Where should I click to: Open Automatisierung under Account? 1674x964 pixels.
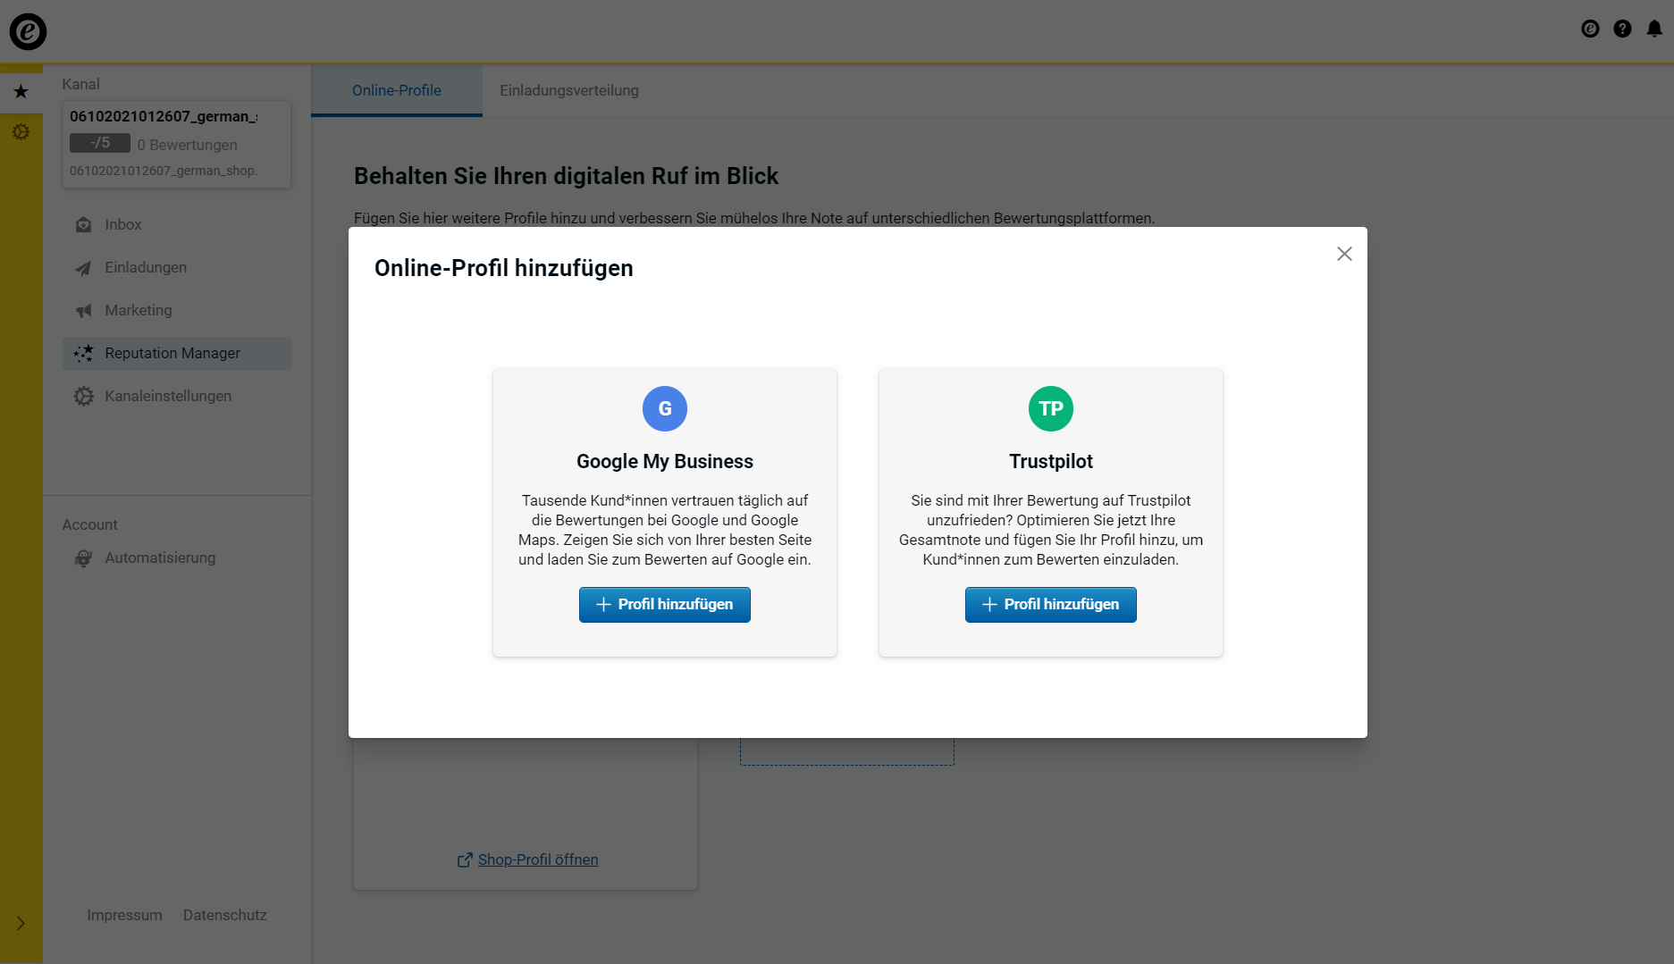tap(177, 557)
